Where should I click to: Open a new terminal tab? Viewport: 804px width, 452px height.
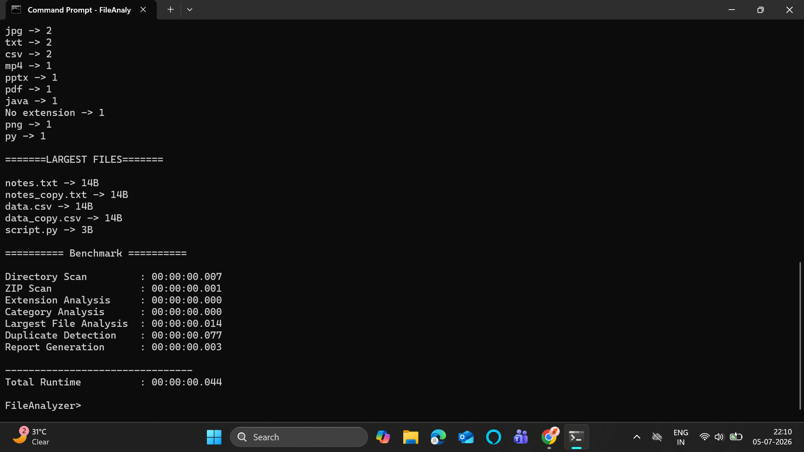(x=170, y=10)
